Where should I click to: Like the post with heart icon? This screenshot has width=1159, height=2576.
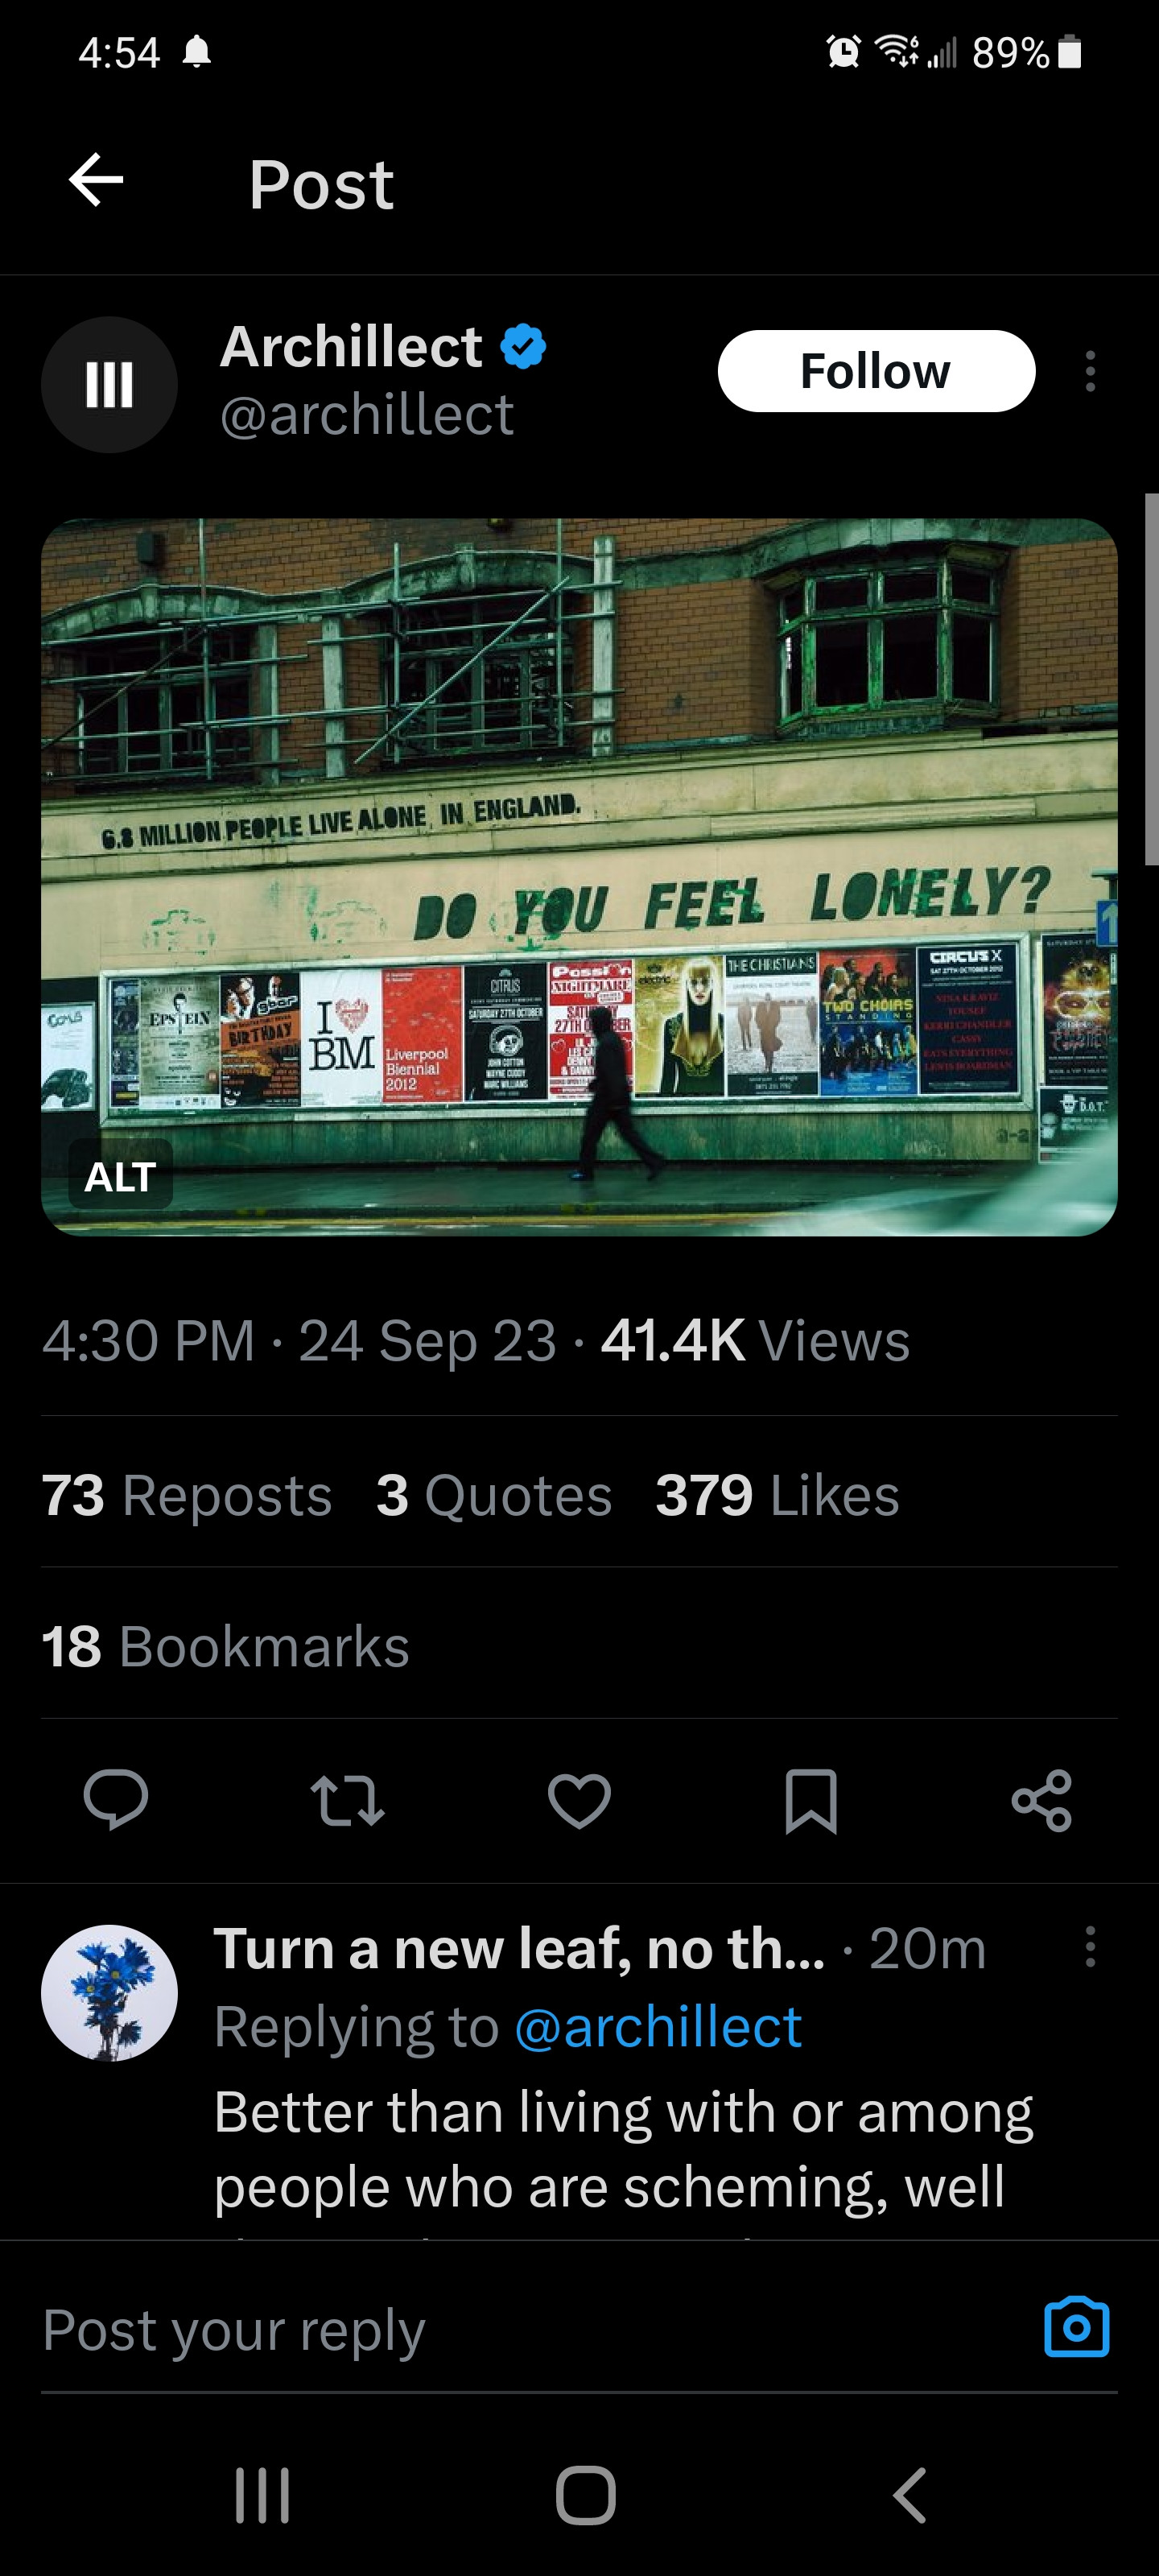579,1800
